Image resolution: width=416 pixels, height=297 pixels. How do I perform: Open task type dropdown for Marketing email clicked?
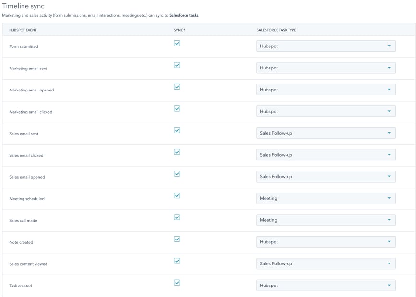pos(326,111)
